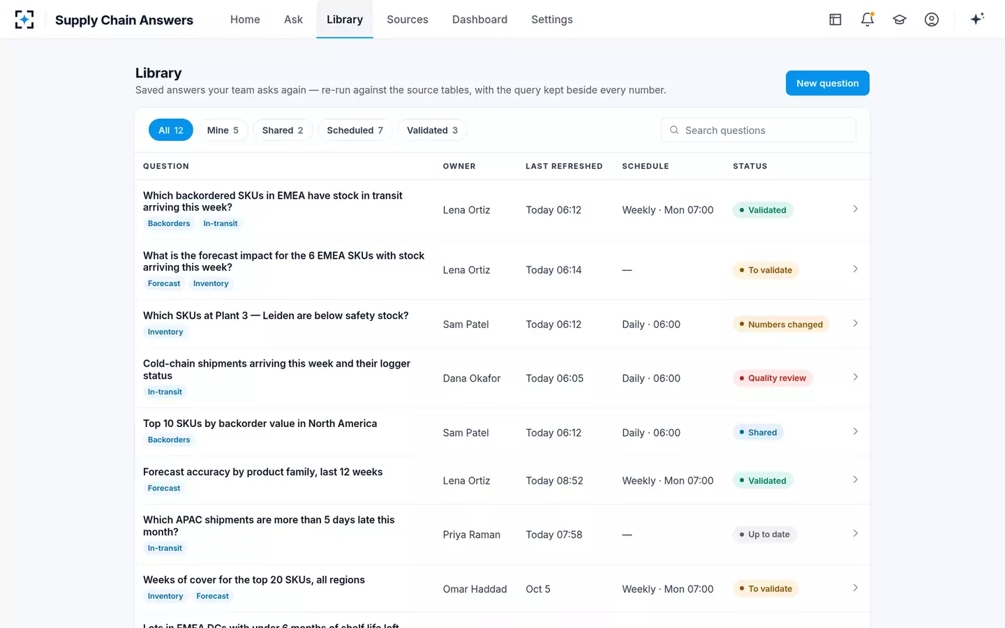Viewport: 1005px width, 628px height.
Task: Click the Quality review status badge
Action: coord(773,378)
